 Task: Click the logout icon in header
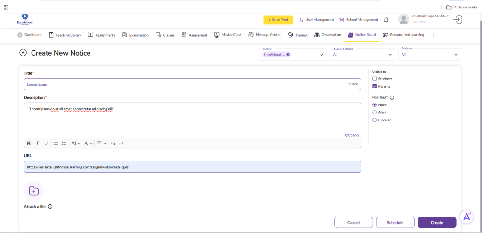point(458,19)
